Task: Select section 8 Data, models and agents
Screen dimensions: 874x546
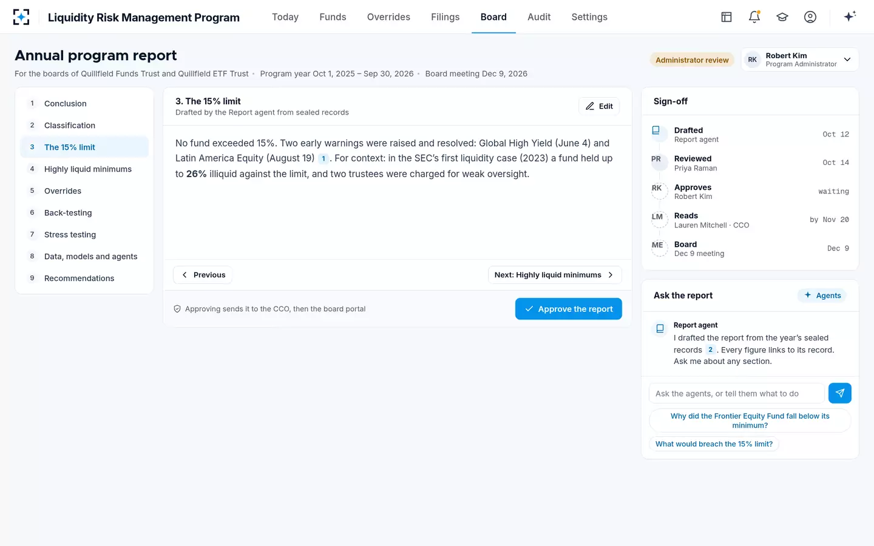Action: [x=84, y=257]
